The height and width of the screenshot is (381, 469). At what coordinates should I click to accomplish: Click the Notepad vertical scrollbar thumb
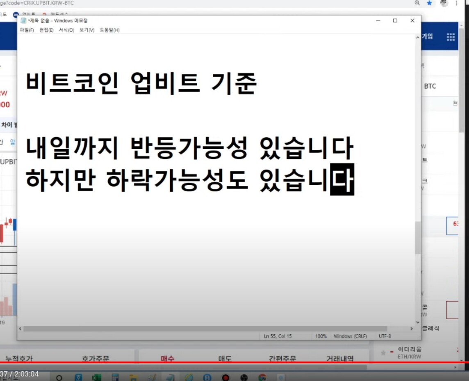click(418, 238)
